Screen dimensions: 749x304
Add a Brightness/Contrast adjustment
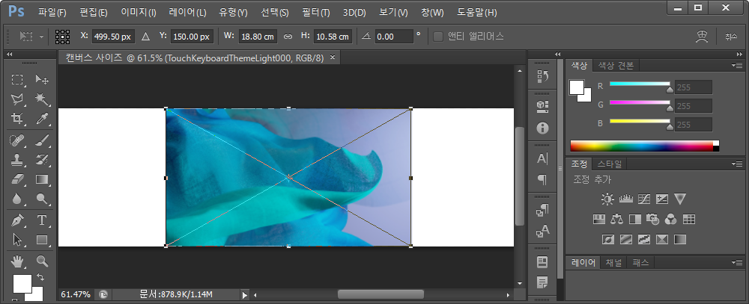point(607,199)
